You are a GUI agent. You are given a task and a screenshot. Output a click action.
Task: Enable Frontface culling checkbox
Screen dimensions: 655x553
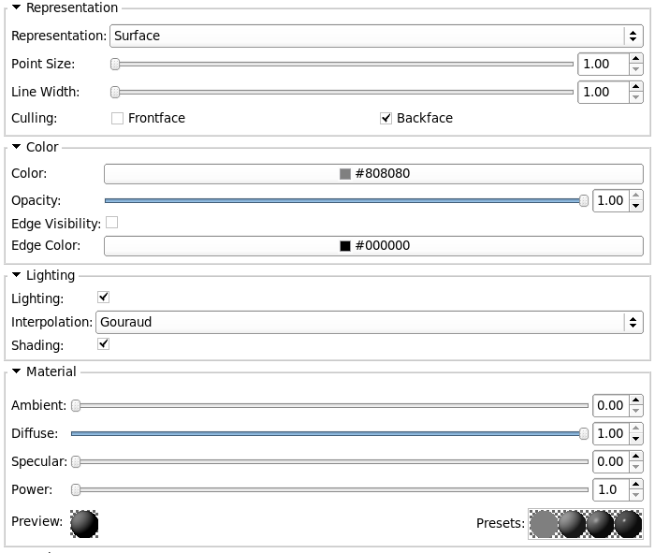coord(117,118)
